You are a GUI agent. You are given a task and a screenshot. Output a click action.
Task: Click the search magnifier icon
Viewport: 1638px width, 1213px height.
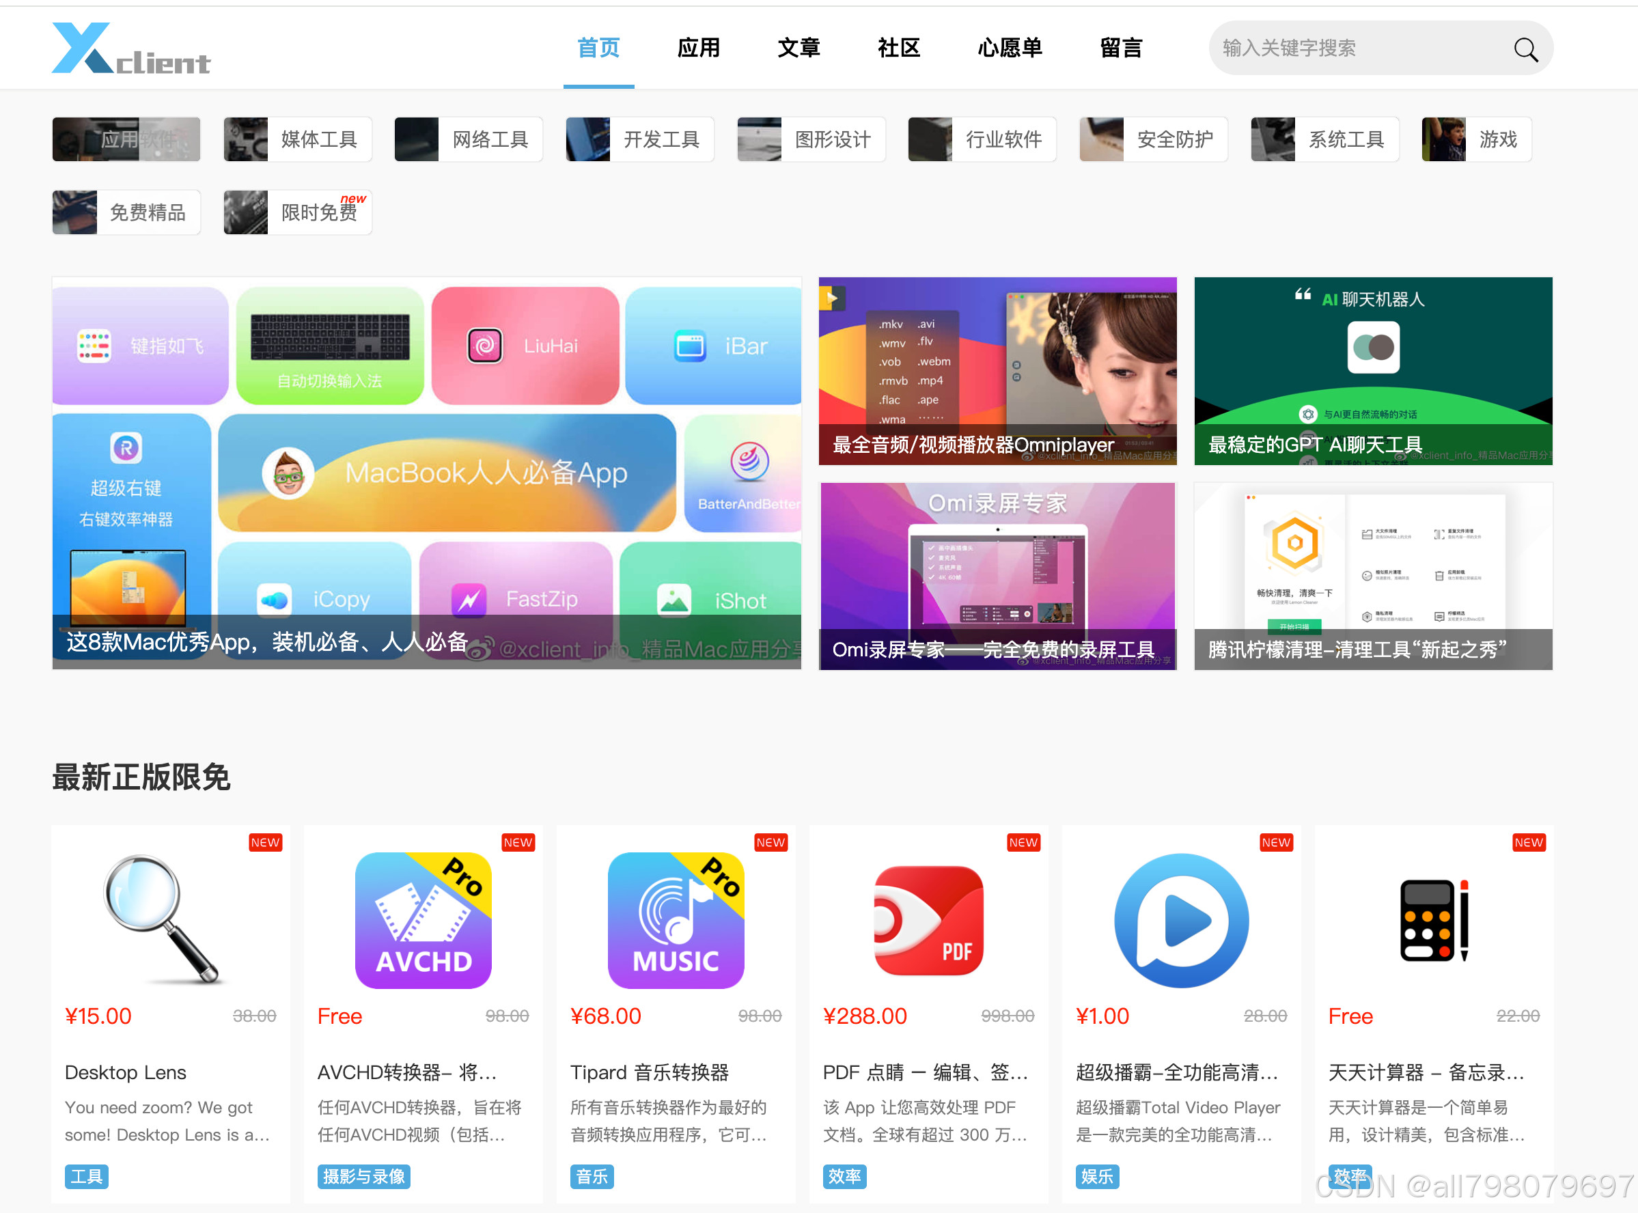[x=1525, y=49]
